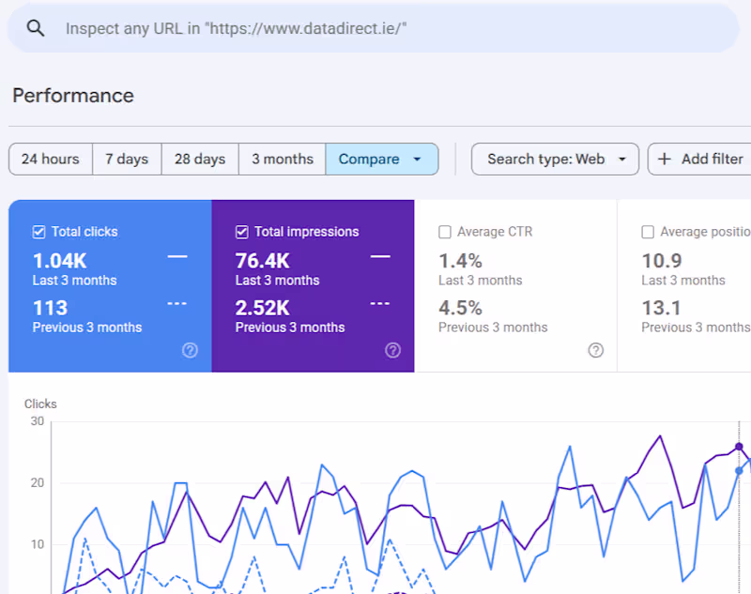The image size is (751, 594).
Task: Open the help icon on Total clicks card
Action: click(191, 350)
